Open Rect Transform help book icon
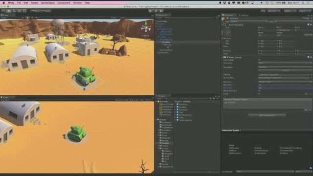The height and width of the screenshot is (176, 313). [309, 25]
